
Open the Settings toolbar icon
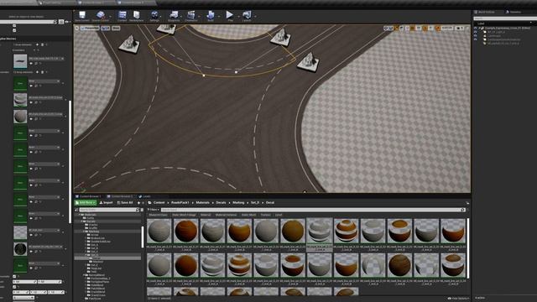coord(154,16)
